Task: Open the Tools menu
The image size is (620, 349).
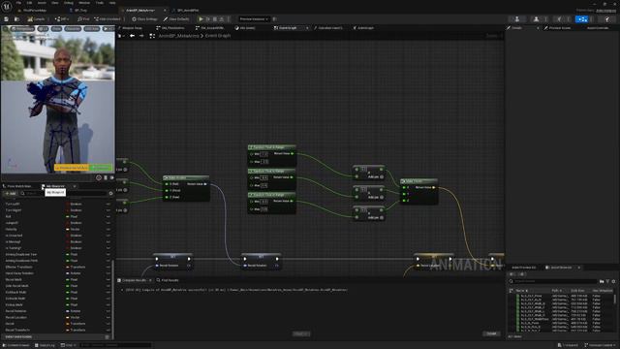Action: (100, 3)
